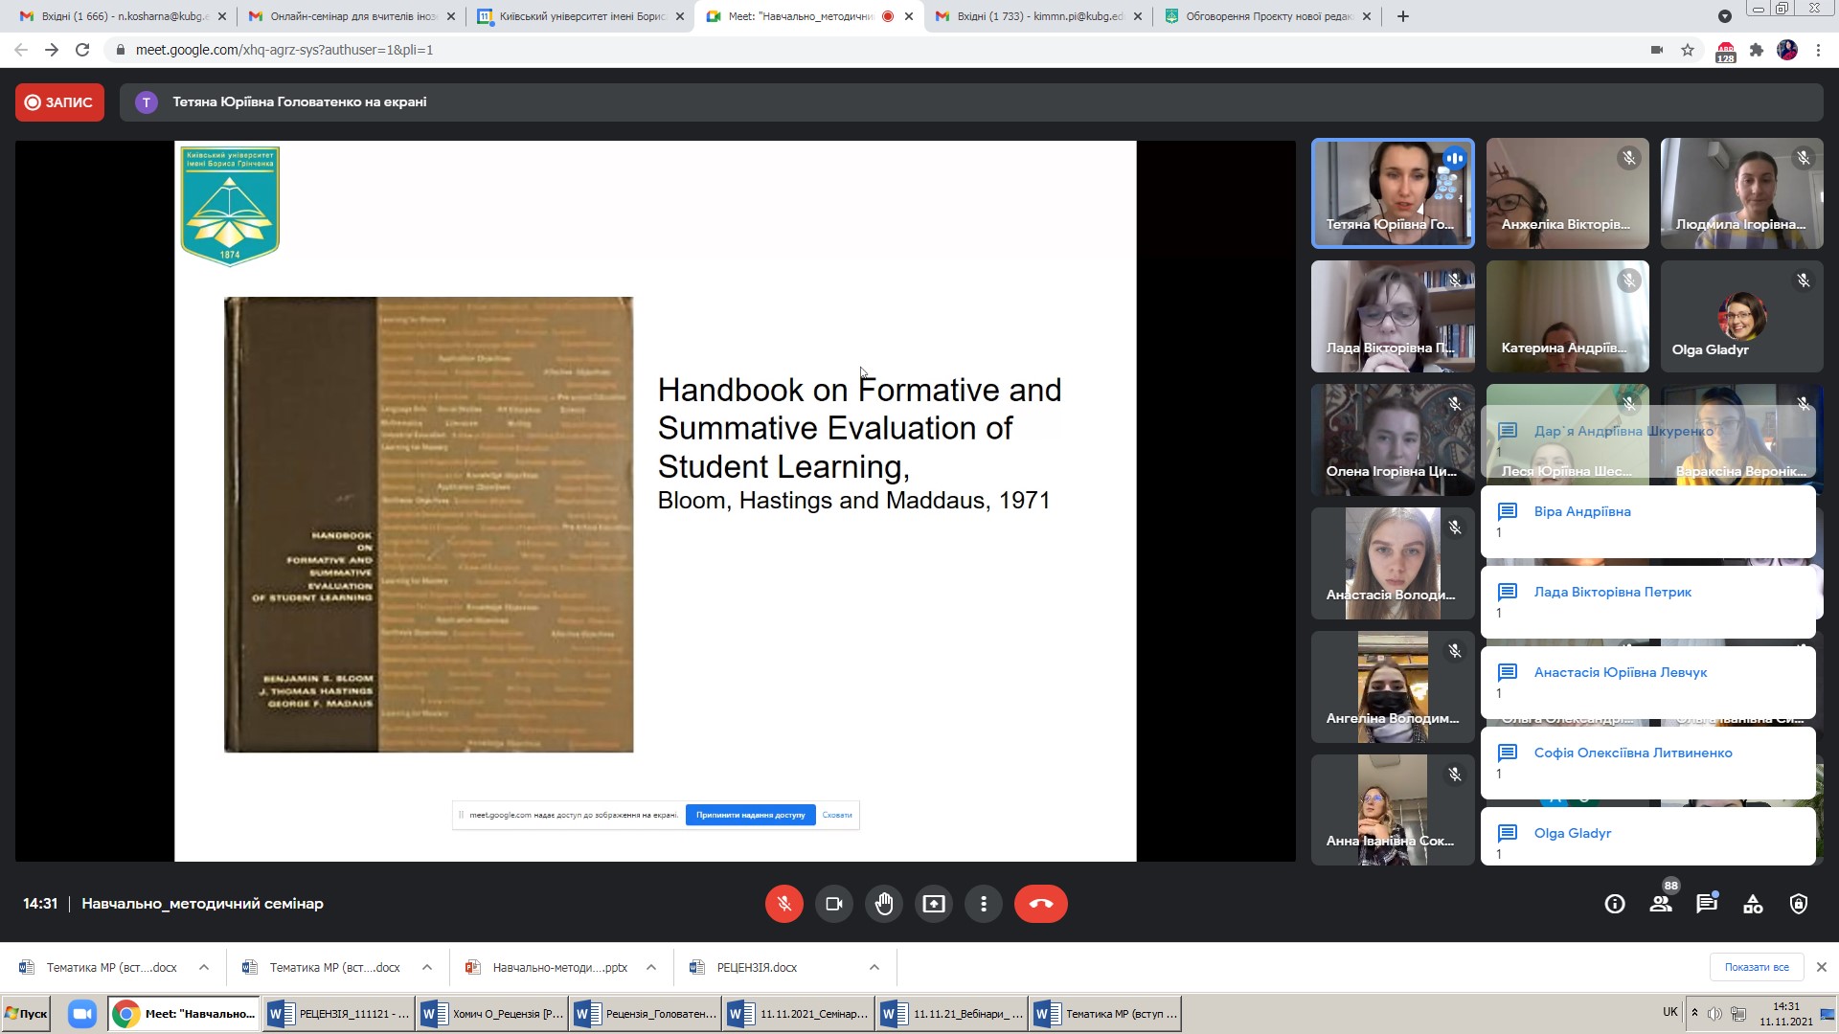Open the chat panel icon
The width and height of the screenshot is (1839, 1034).
(1706, 904)
